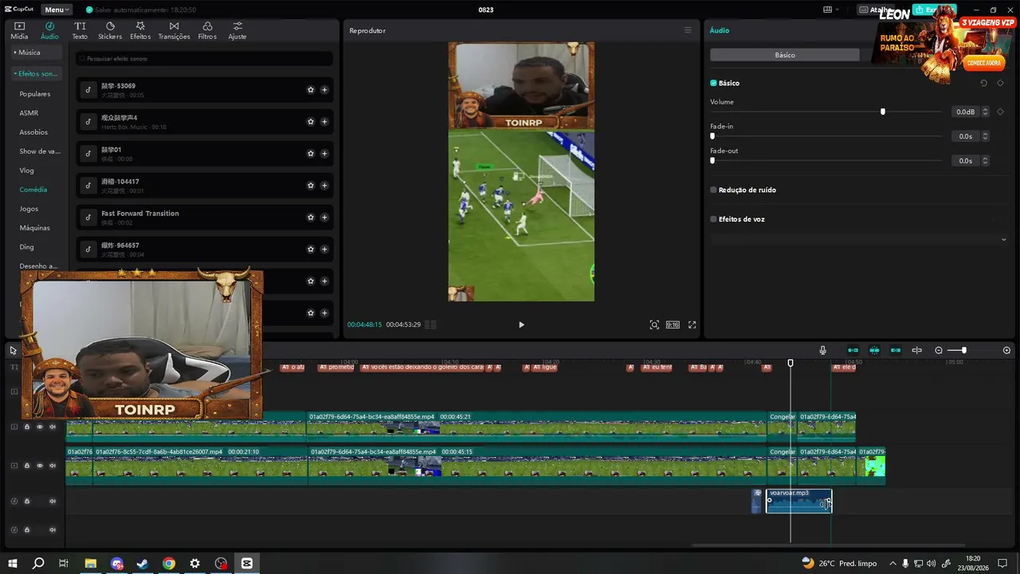Click the microphone record voiceover icon

(822, 350)
